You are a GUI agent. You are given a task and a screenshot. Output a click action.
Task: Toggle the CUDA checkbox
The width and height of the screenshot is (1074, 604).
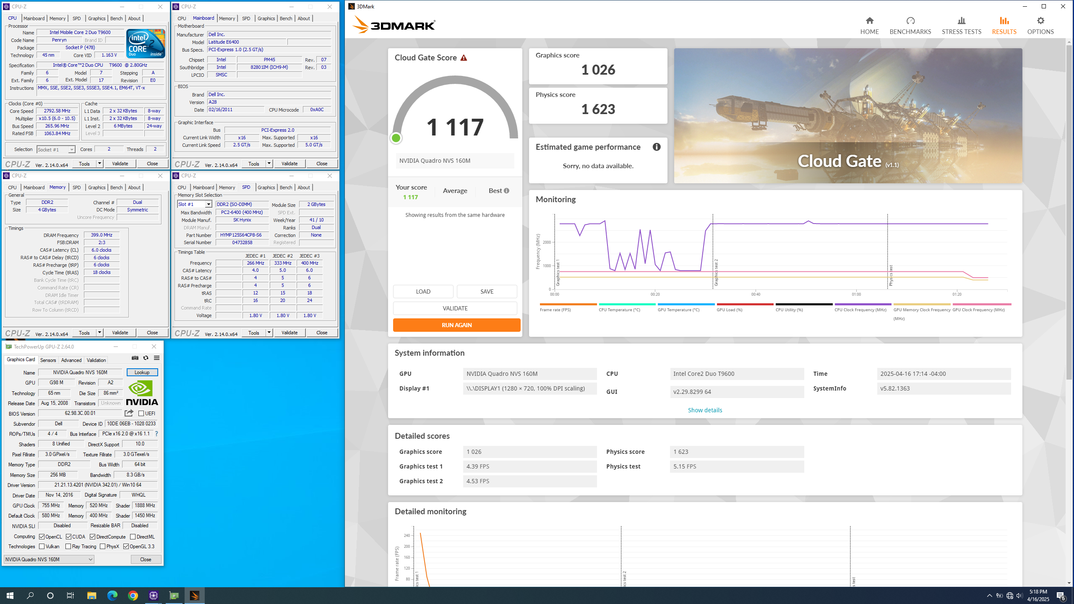[68, 537]
